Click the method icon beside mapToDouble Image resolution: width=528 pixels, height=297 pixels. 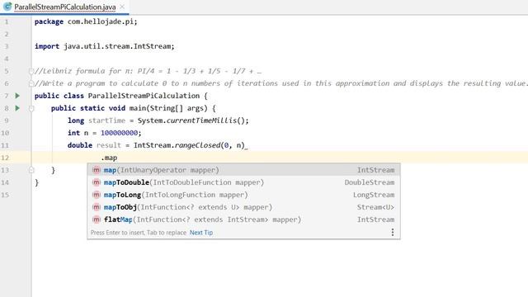click(97, 182)
